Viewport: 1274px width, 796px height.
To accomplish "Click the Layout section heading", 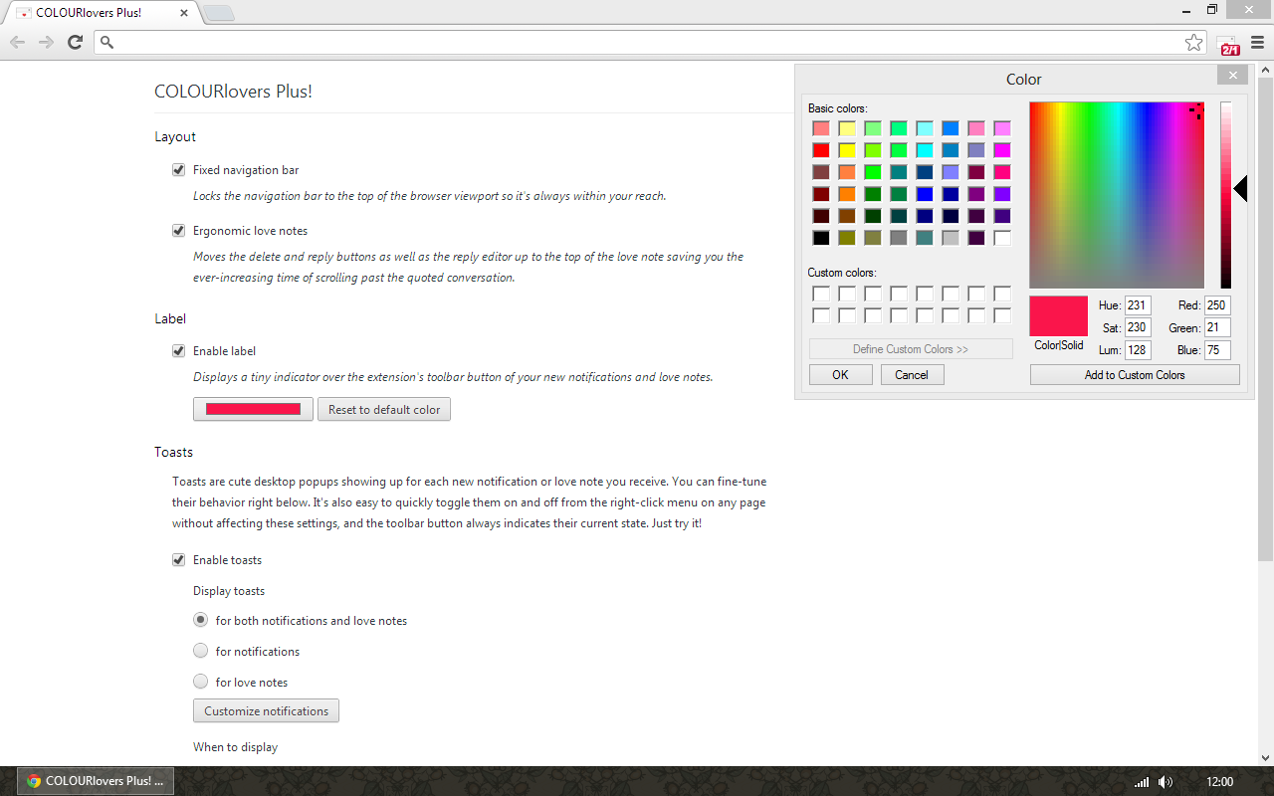I will pyautogui.click(x=175, y=137).
